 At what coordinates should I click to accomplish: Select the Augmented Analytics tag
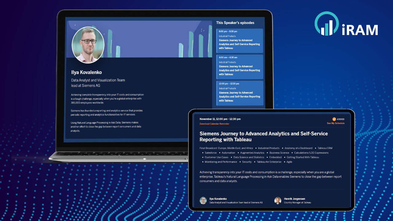[252, 153]
